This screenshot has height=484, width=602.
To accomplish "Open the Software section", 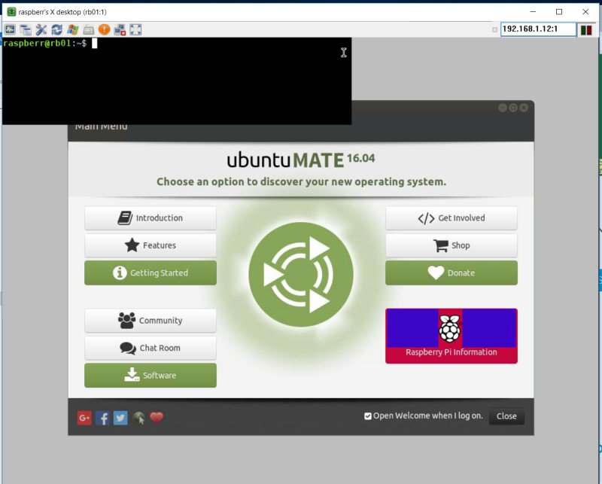I will [x=150, y=376].
